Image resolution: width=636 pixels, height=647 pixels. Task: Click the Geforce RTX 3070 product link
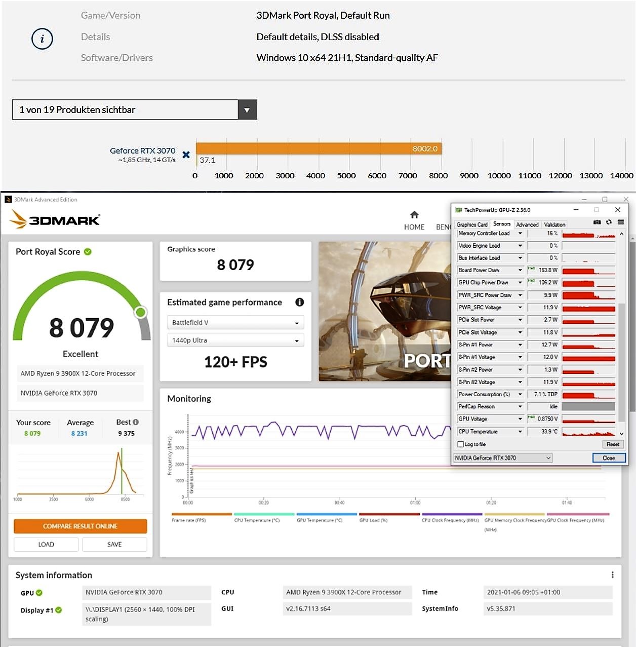[x=142, y=150]
